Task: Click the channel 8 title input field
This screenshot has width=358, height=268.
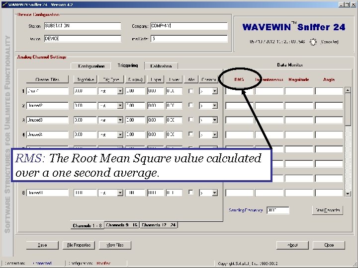Action: [47, 193]
